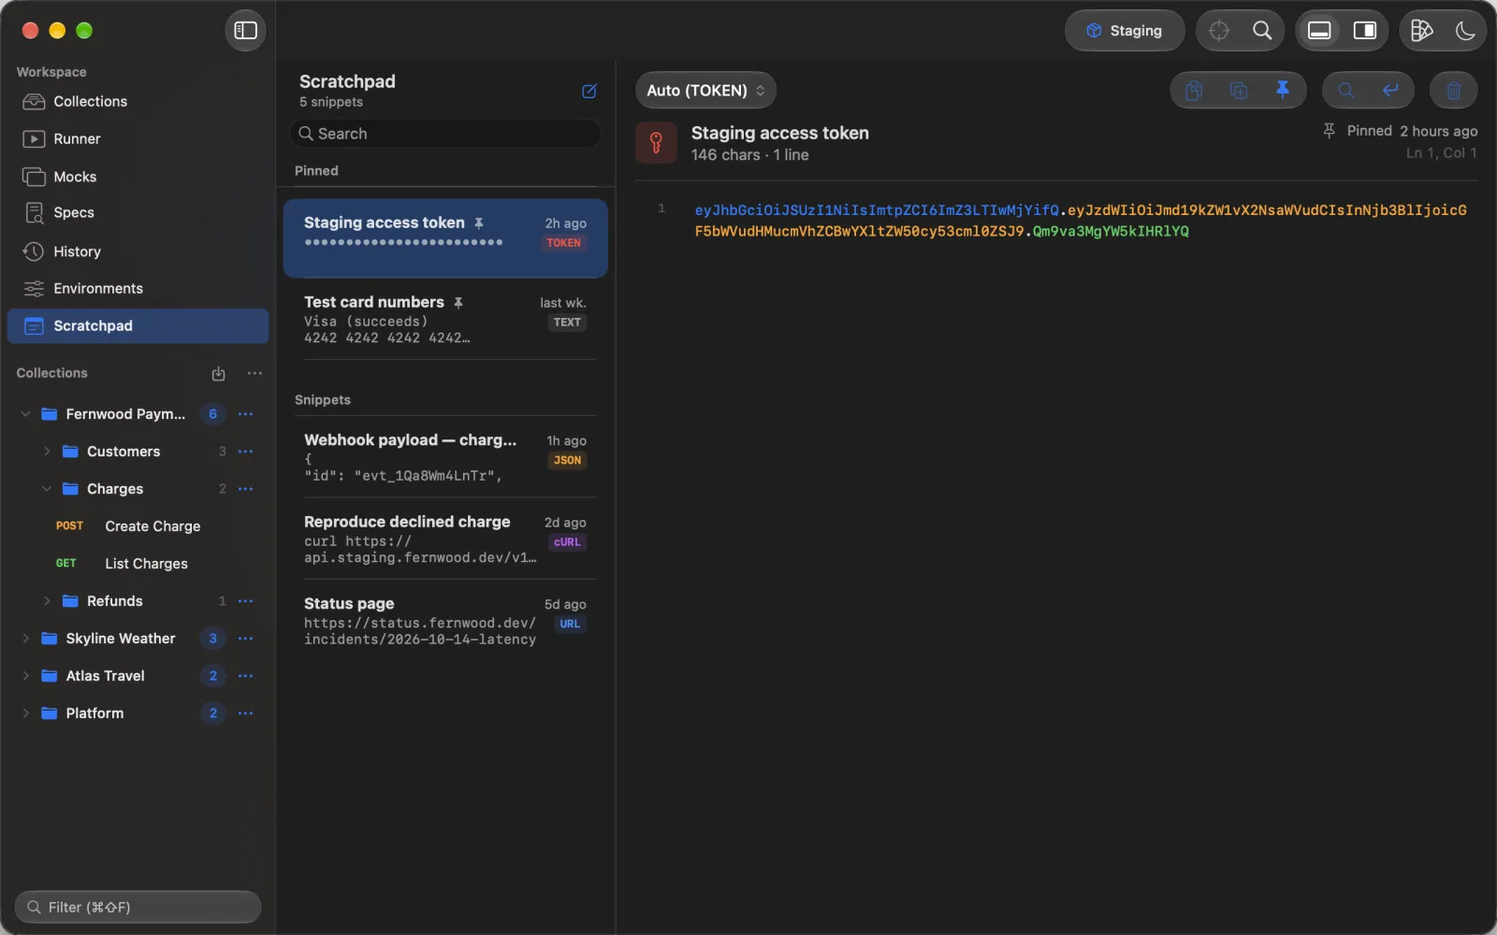Image resolution: width=1497 pixels, height=935 pixels.
Task: Open Reproduce declined charge snippet
Action: pos(445,539)
